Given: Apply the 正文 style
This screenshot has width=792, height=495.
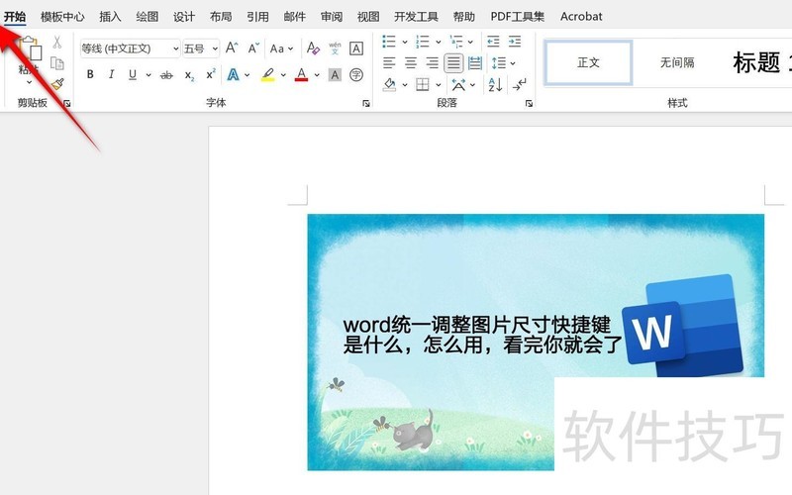Looking at the screenshot, I should pos(588,62).
